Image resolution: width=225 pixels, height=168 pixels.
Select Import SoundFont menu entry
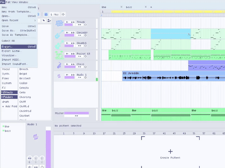point(19,64)
